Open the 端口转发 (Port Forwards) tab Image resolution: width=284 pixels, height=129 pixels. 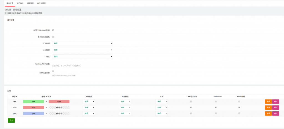tap(20, 3)
